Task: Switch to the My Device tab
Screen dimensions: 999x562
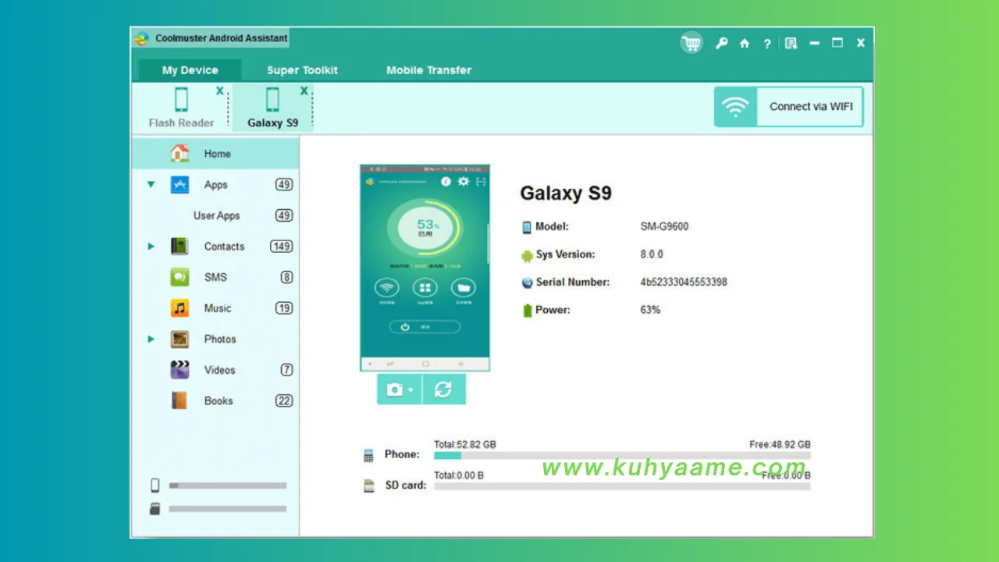Action: pyautogui.click(x=190, y=69)
